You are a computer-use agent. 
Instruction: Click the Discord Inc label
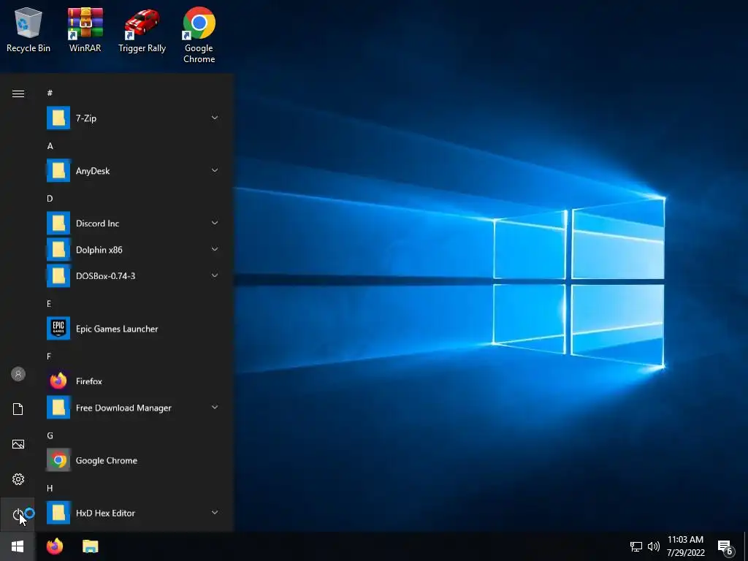pyautogui.click(x=97, y=224)
